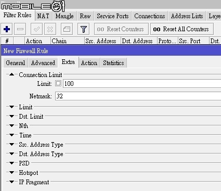Open the funnel filter icon

pyautogui.click(x=83, y=29)
